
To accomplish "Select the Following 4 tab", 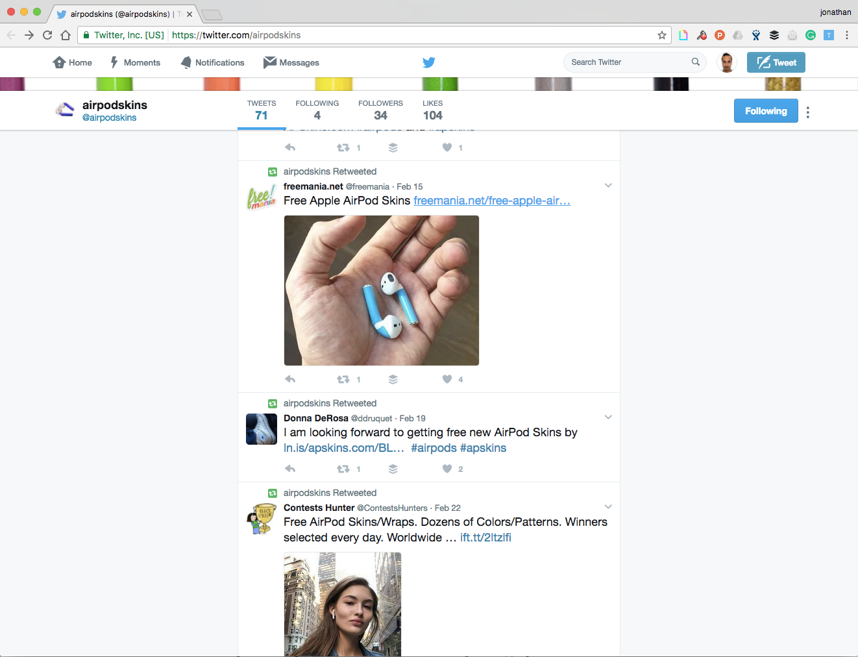I will click(317, 110).
